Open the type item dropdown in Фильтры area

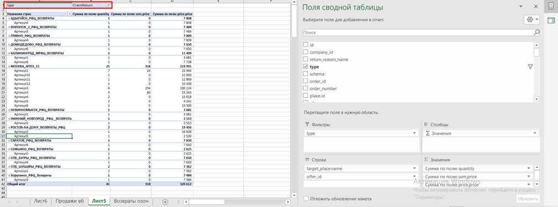pyautogui.click(x=414, y=133)
